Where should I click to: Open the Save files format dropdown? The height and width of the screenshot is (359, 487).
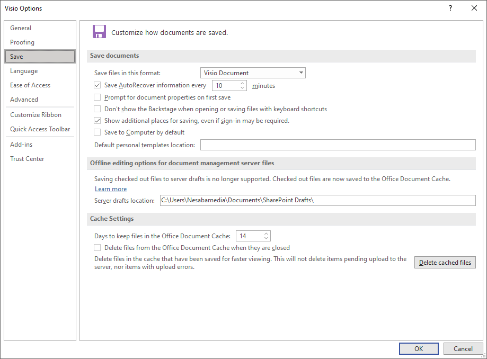[253, 73]
